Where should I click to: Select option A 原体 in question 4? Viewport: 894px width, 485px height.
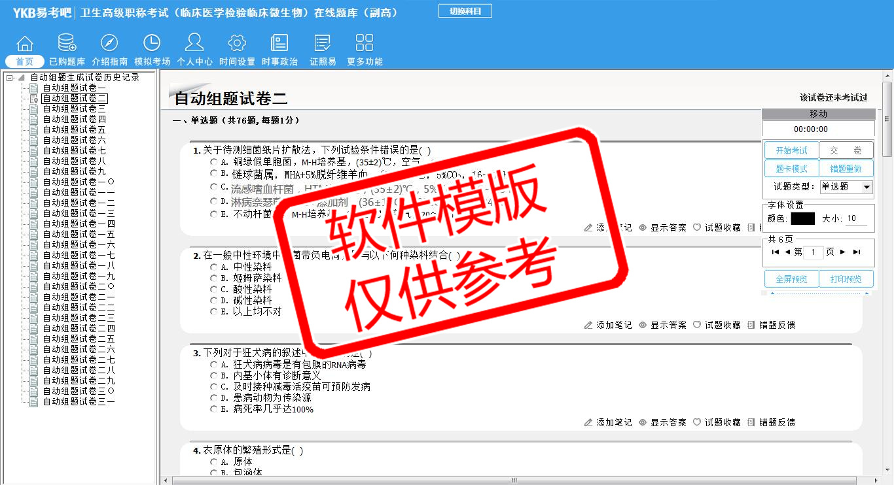tap(213, 462)
